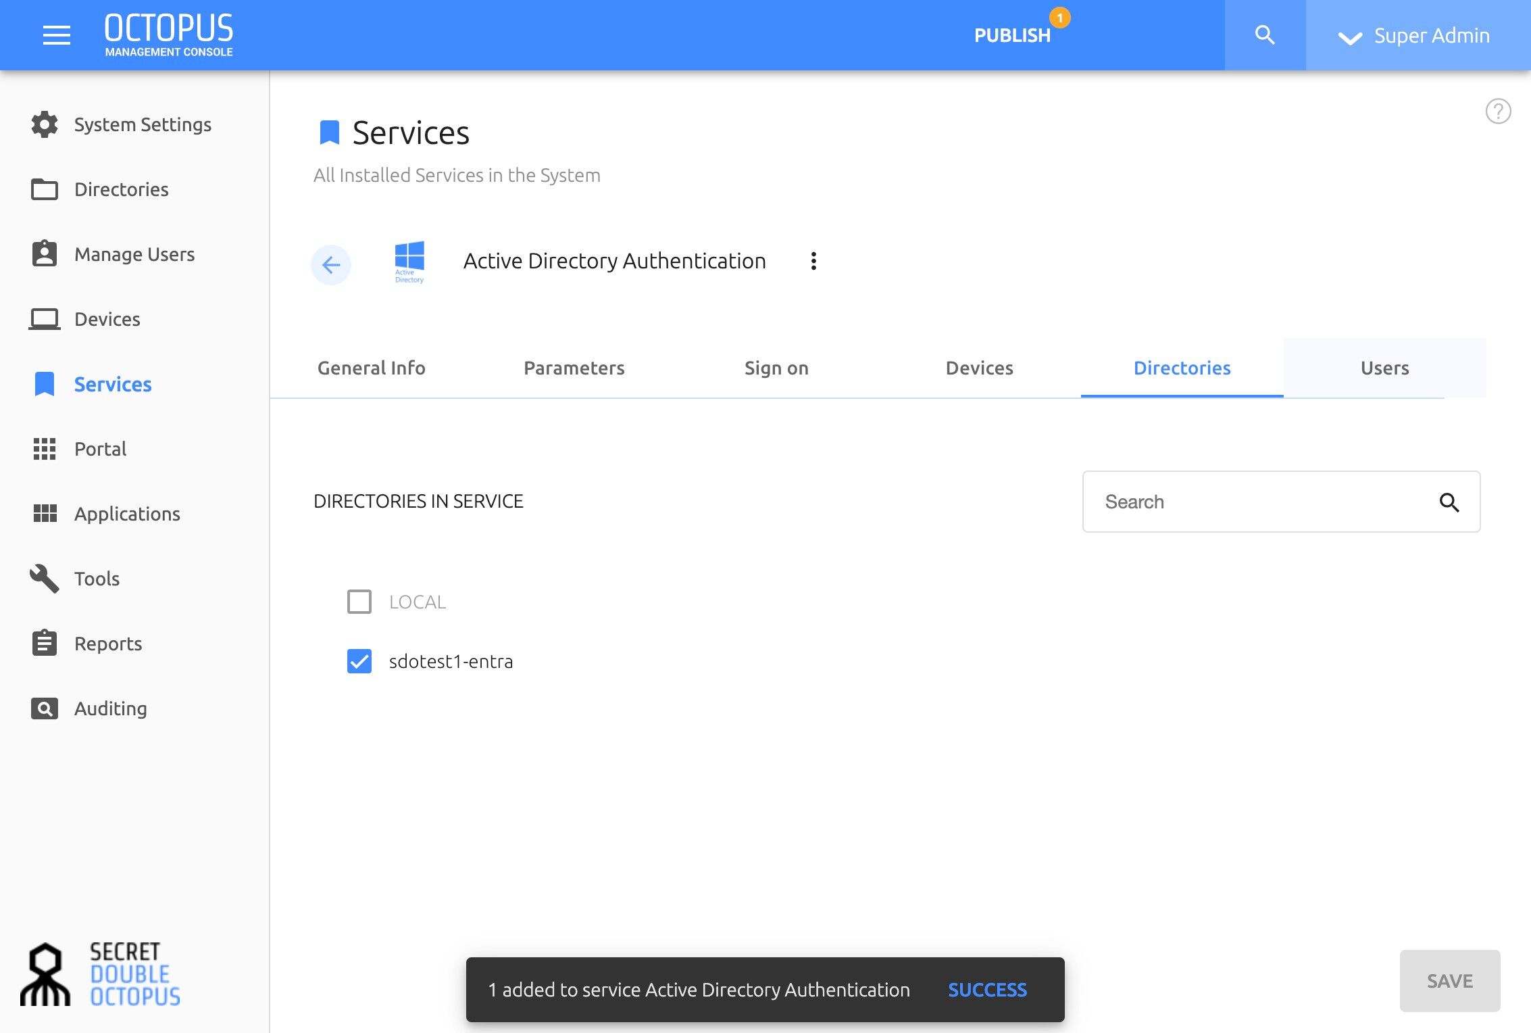Uncheck the sdotest1-entra checkbox
This screenshot has width=1531, height=1033.
359,661
